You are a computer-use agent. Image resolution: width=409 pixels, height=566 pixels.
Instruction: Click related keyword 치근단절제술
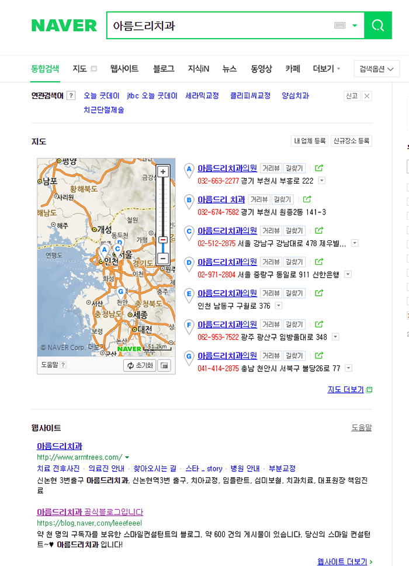click(x=104, y=110)
